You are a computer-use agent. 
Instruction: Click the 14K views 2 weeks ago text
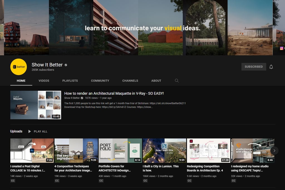click(x=24, y=176)
